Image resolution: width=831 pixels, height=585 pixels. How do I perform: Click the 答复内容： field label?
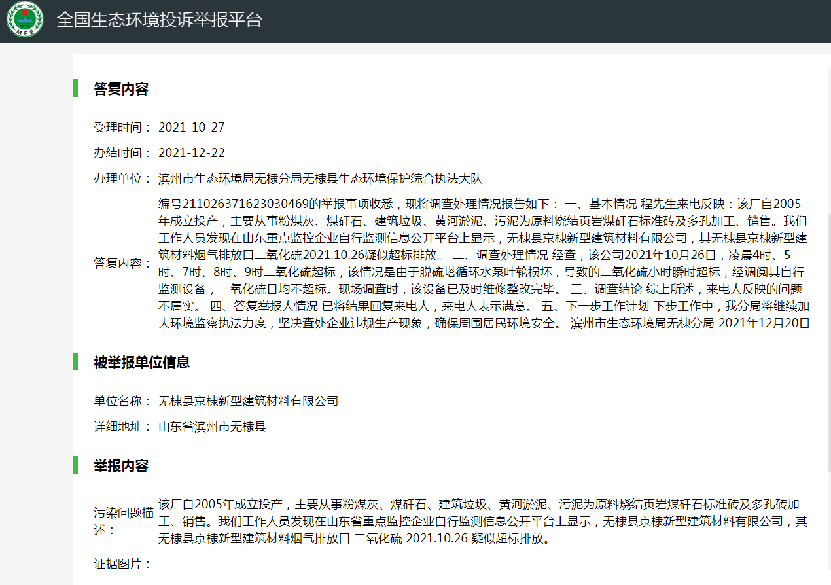[x=122, y=263]
